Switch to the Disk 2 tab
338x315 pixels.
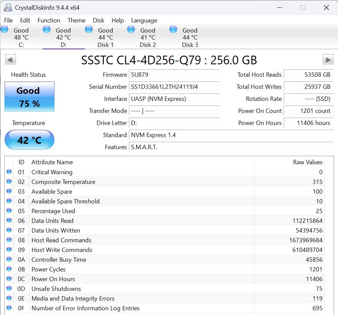point(148,37)
